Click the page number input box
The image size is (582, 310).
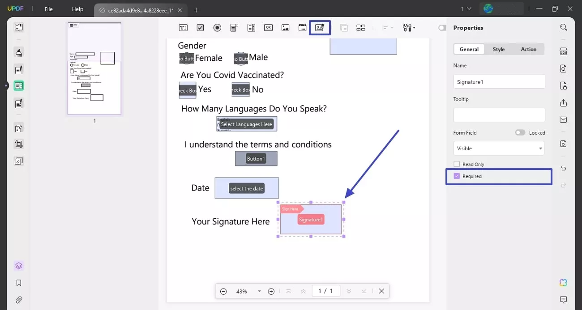(325, 291)
